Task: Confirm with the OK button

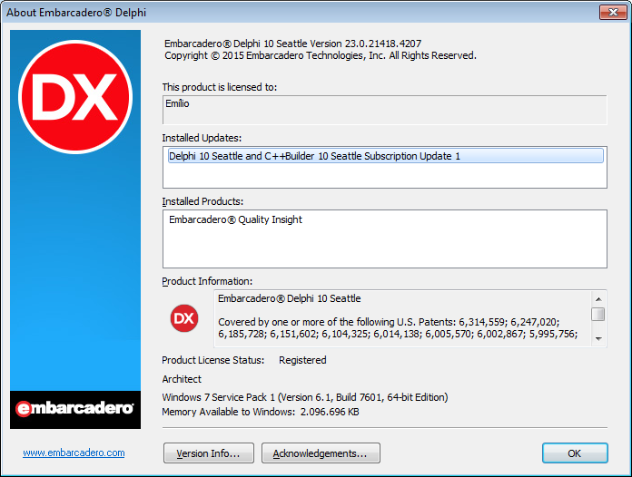Action: click(575, 453)
